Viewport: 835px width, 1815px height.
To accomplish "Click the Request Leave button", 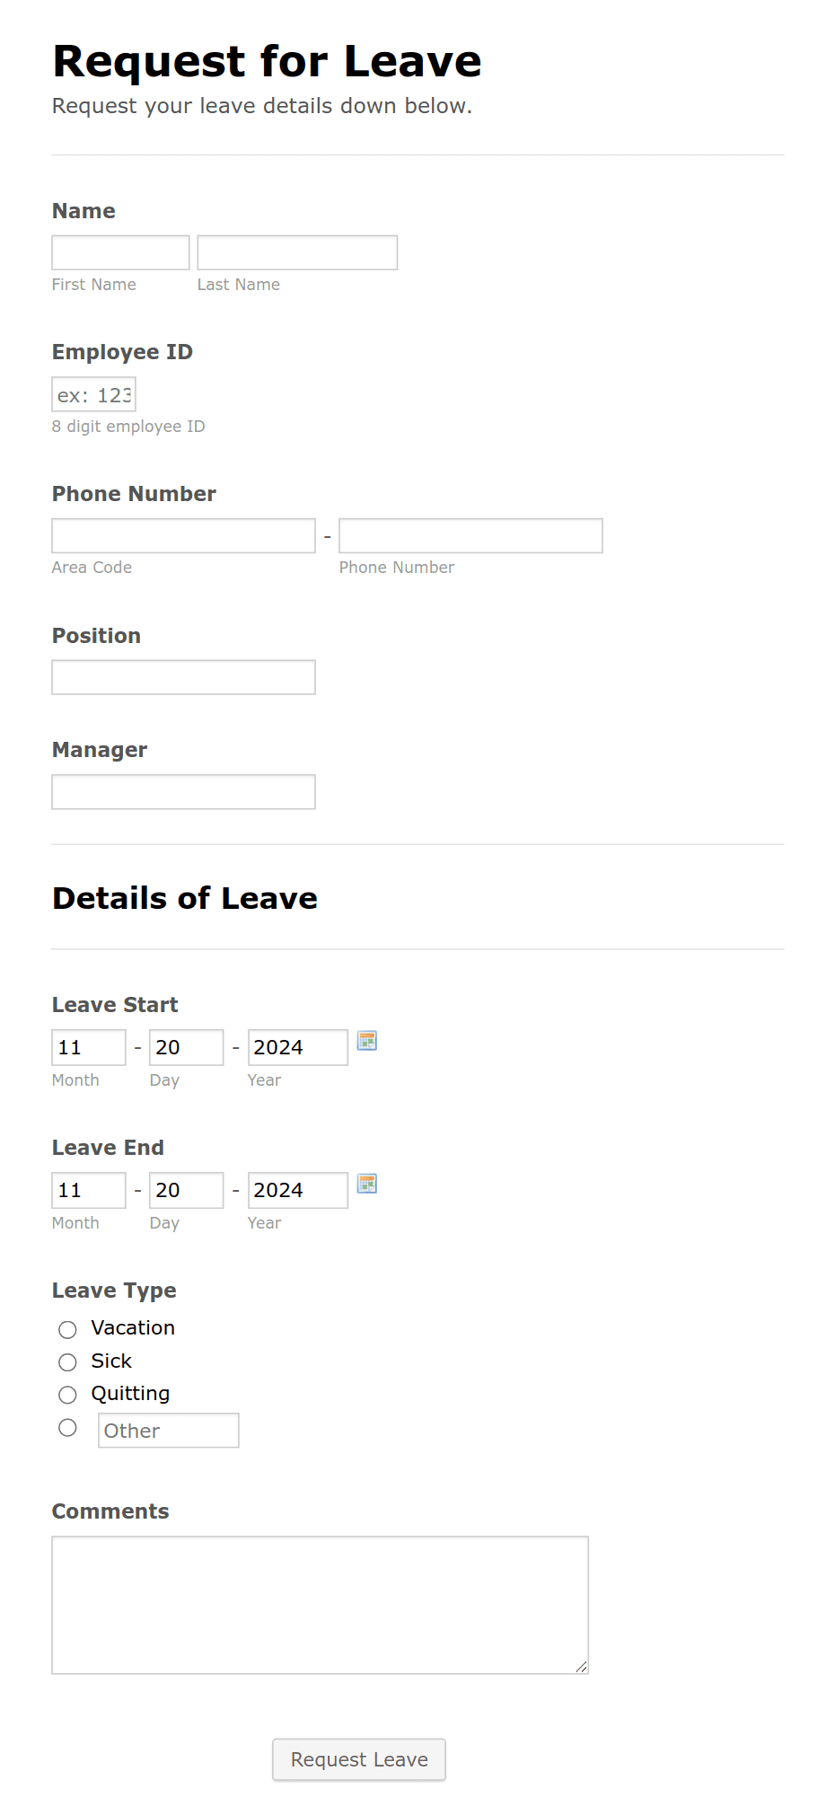I will coord(359,1759).
